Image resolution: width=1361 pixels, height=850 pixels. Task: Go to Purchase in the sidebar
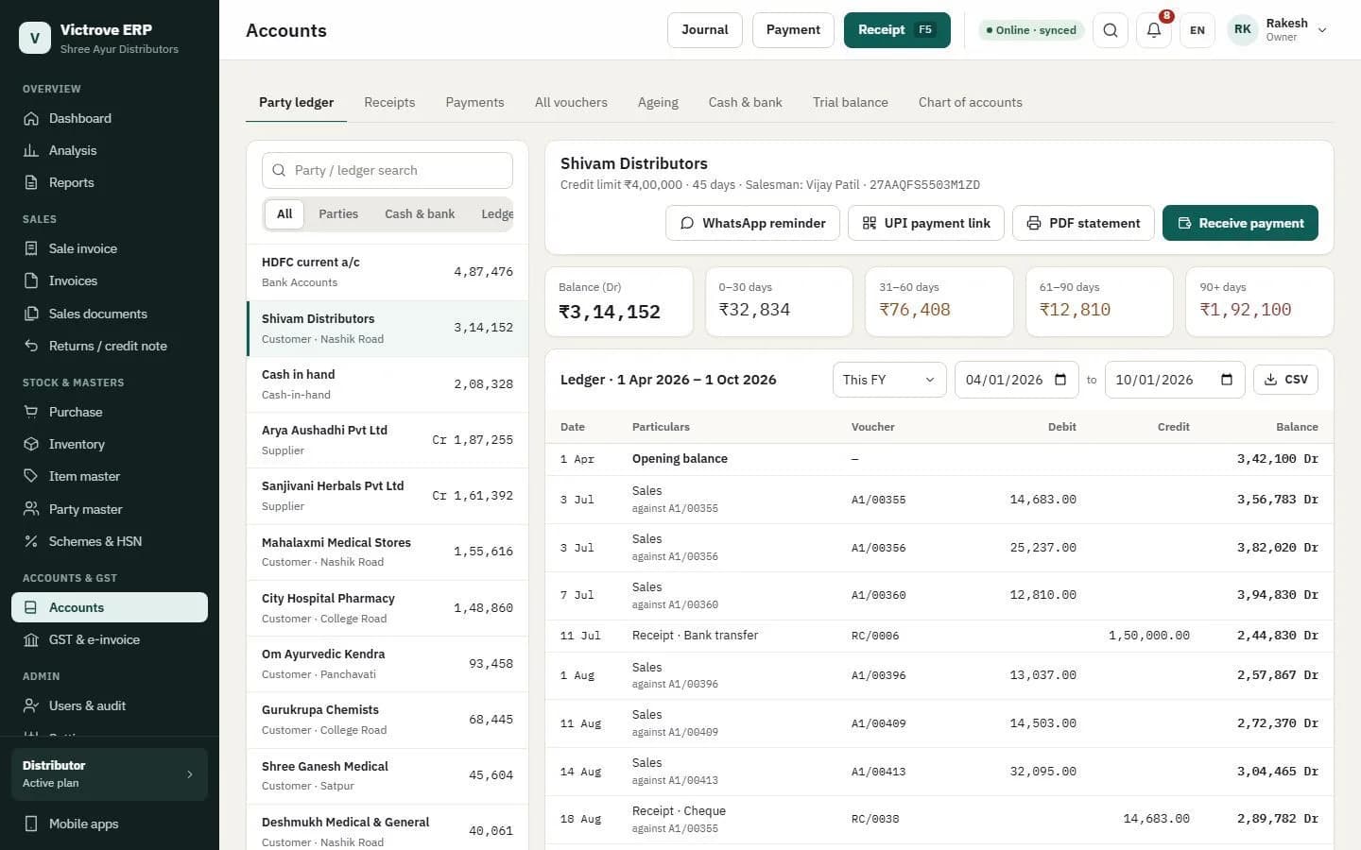coord(110,412)
